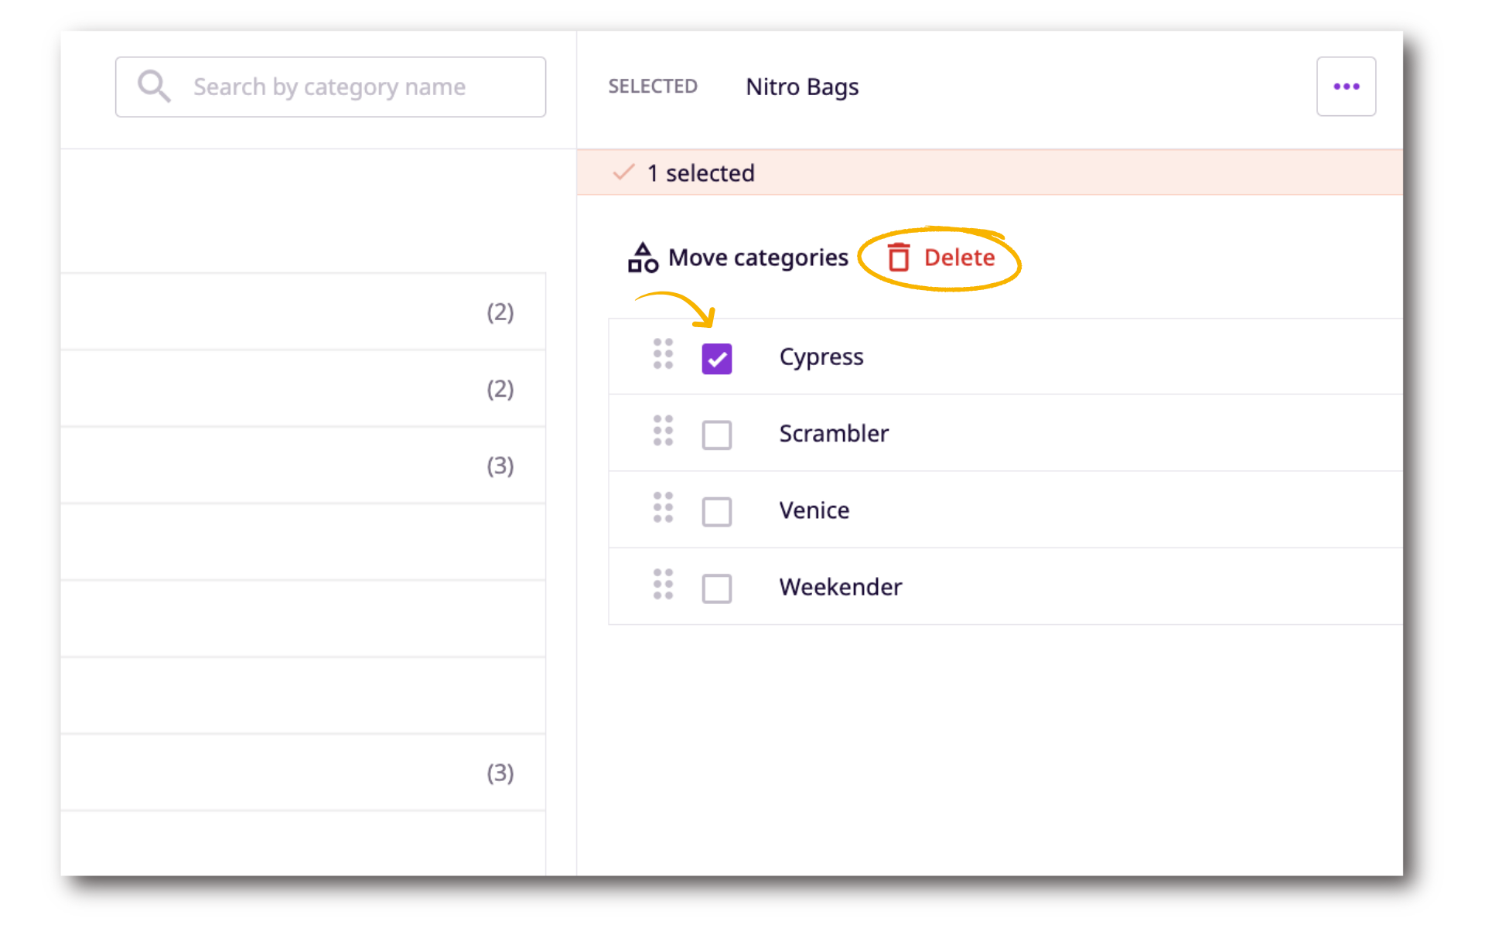Click the red trash can icon
This screenshot has height=928, width=1485.
[898, 258]
